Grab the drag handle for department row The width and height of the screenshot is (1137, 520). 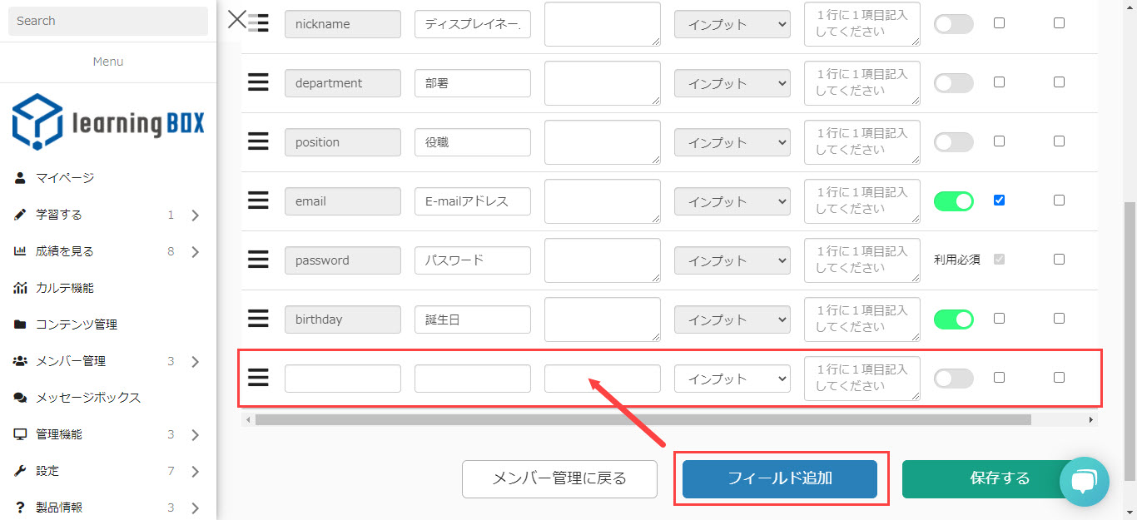pos(258,83)
